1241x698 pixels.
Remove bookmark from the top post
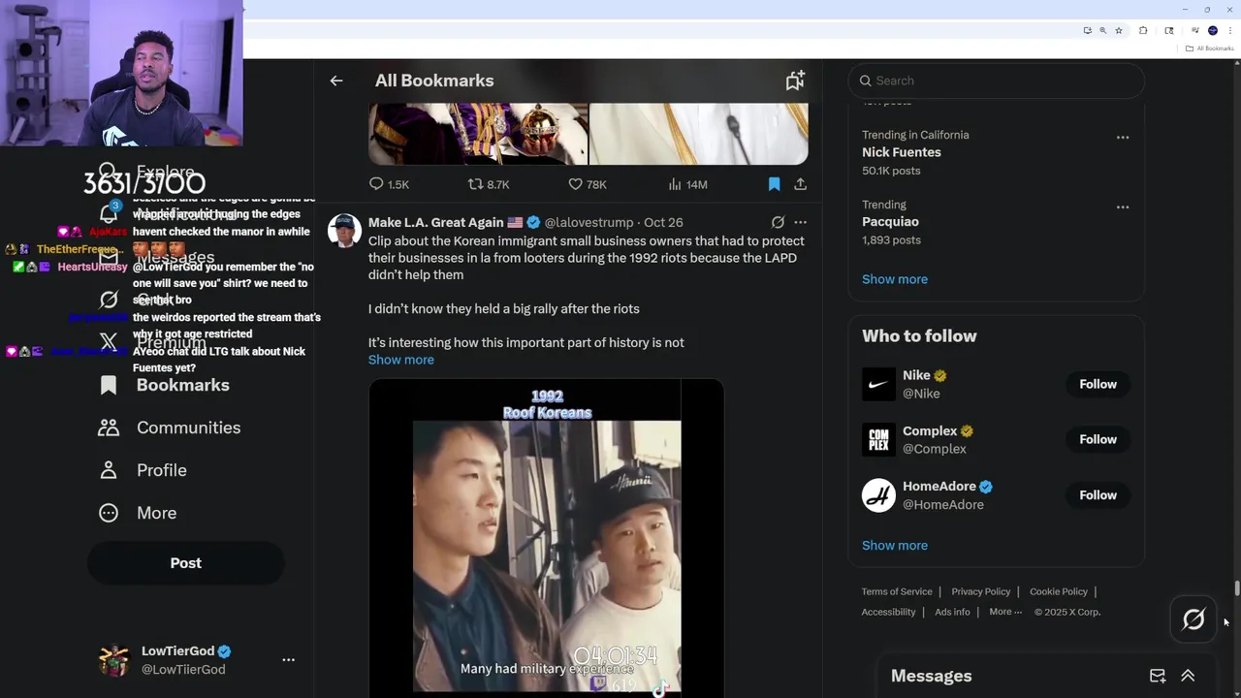pos(774,184)
